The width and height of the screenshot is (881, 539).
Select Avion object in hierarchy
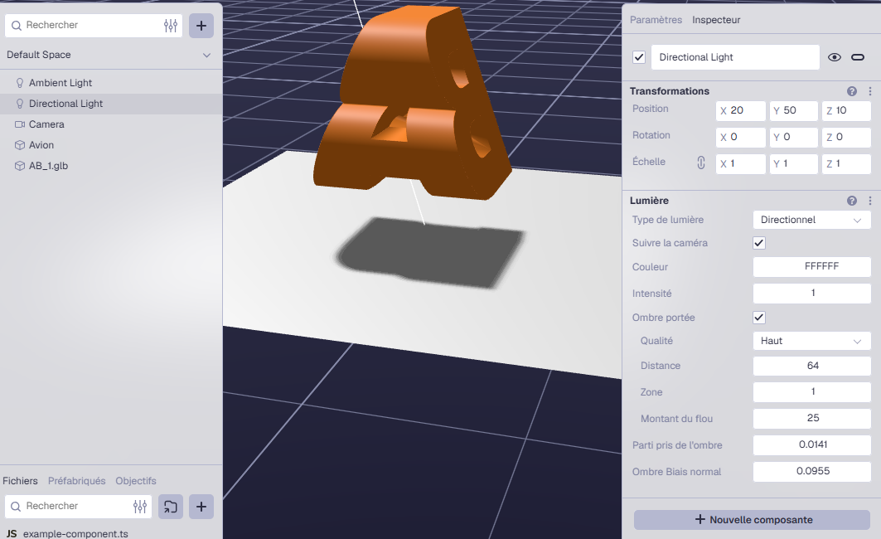click(111, 145)
